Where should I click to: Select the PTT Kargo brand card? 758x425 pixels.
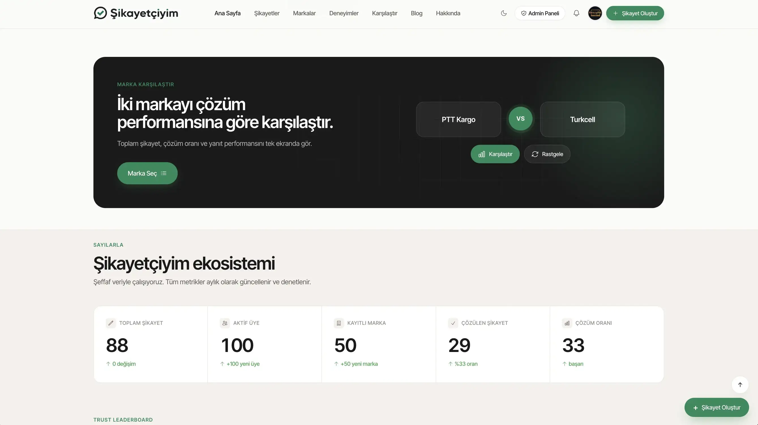pos(459,119)
